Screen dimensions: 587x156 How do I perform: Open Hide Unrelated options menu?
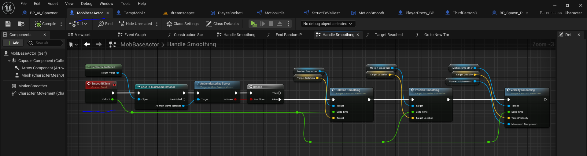(x=157, y=24)
